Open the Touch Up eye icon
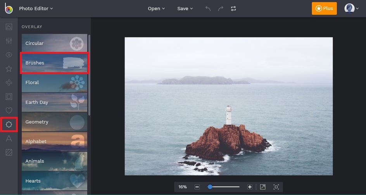The height and width of the screenshot is (195, 366). pyautogui.click(x=9, y=55)
